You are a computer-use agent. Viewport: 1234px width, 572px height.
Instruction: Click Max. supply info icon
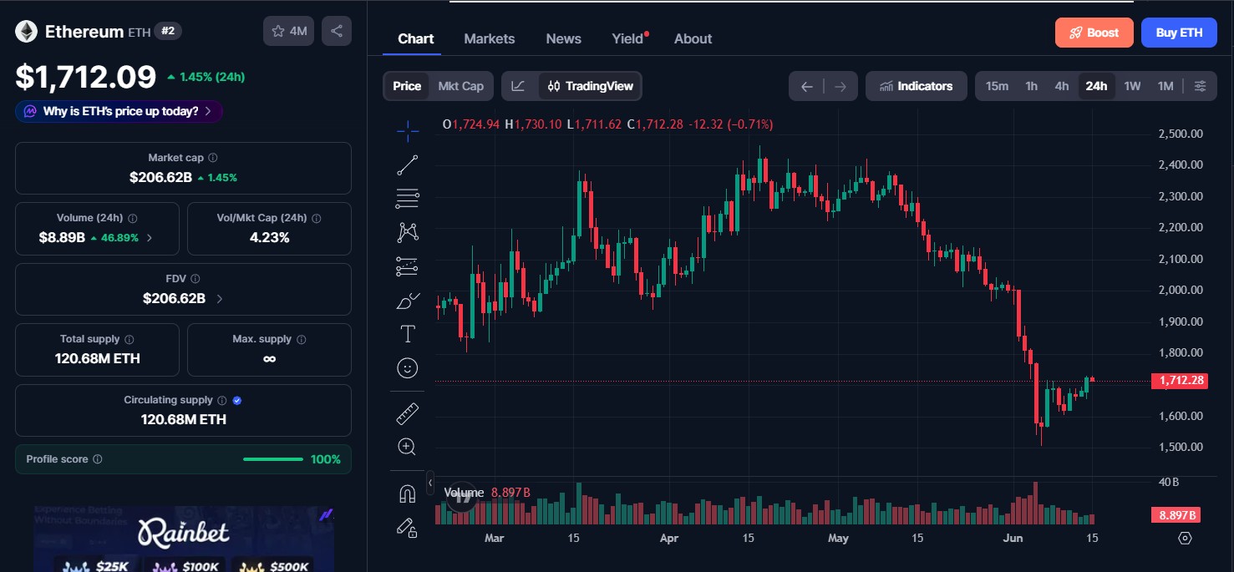click(x=302, y=340)
